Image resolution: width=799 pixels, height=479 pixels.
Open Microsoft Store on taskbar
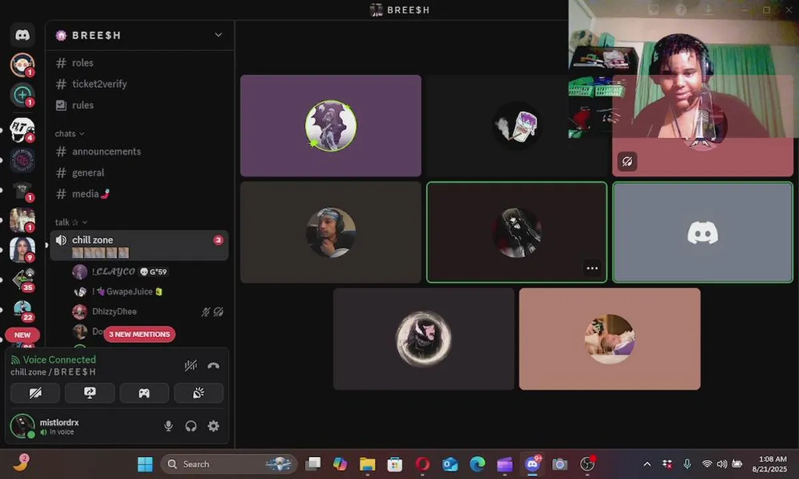[395, 464]
